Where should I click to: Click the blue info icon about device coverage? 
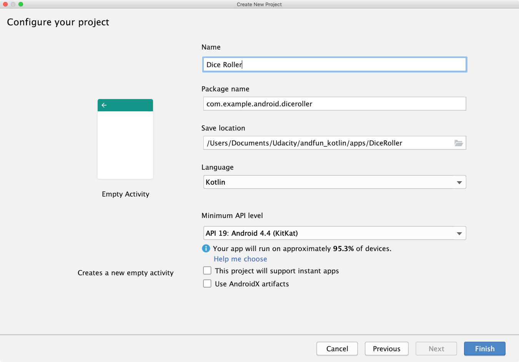[x=206, y=248]
